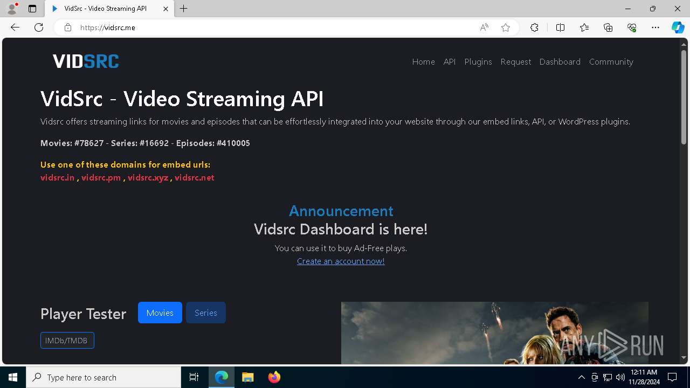690x388 pixels.
Task: Click the VIDSRC logo
Action: 86,61
